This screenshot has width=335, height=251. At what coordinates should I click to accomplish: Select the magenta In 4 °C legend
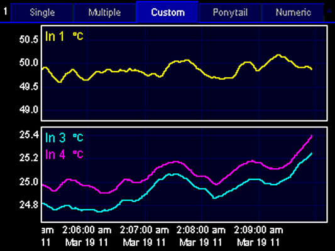coord(64,154)
